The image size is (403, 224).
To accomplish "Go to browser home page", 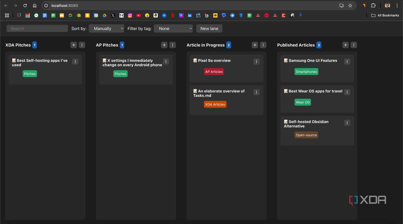I will pyautogui.click(x=35, y=6).
